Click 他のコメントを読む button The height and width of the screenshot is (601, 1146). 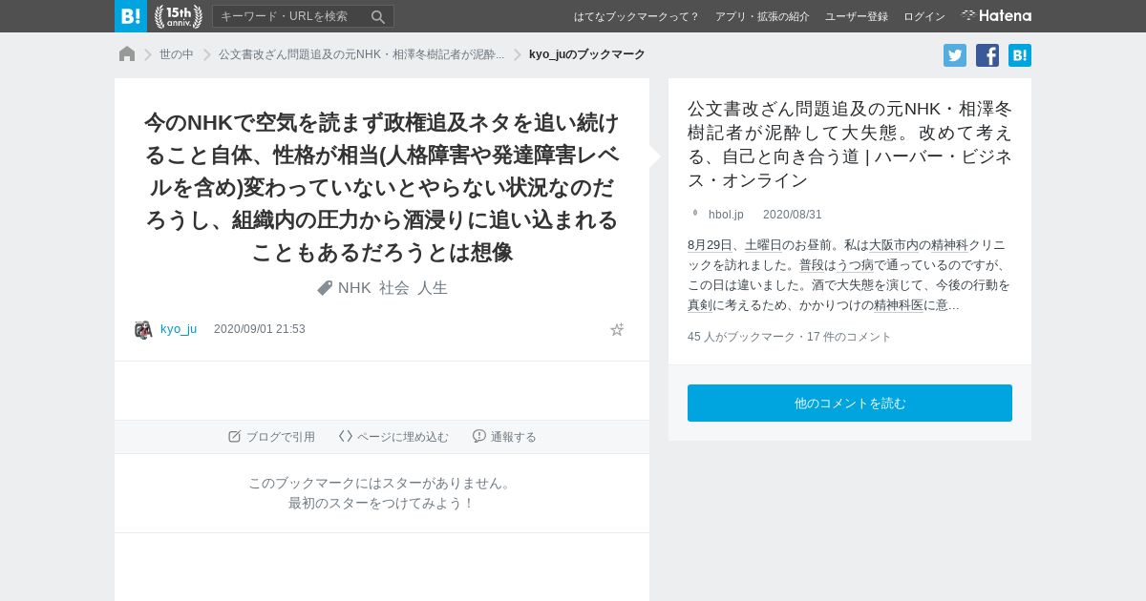pos(850,404)
